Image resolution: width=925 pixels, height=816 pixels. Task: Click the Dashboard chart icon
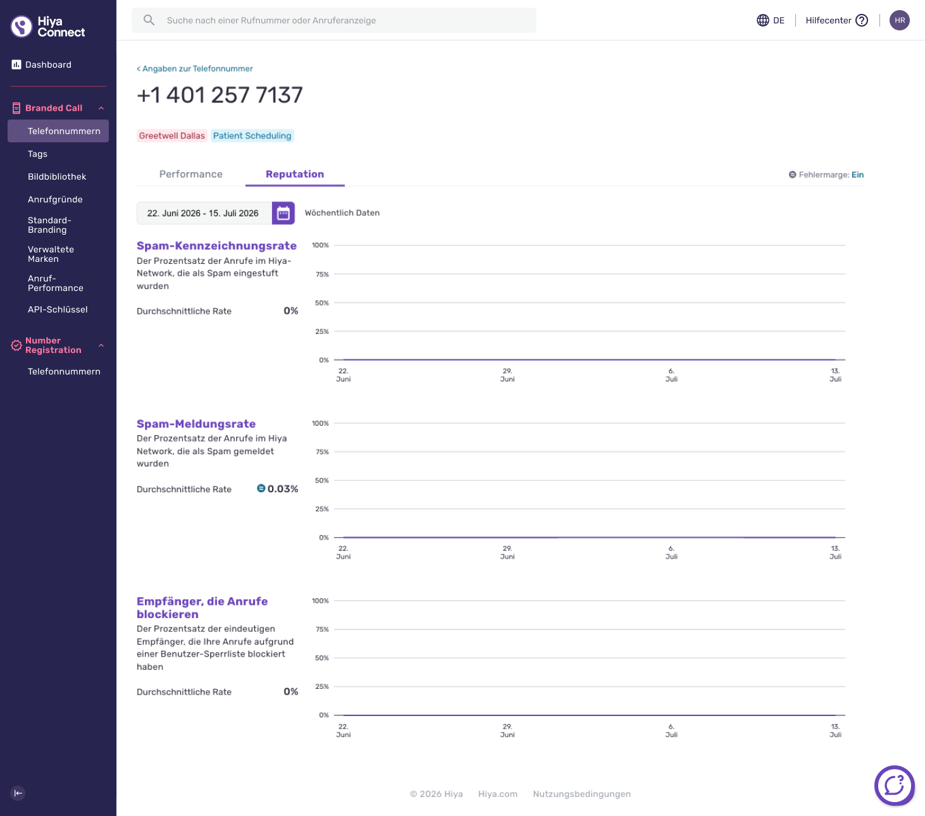click(16, 65)
